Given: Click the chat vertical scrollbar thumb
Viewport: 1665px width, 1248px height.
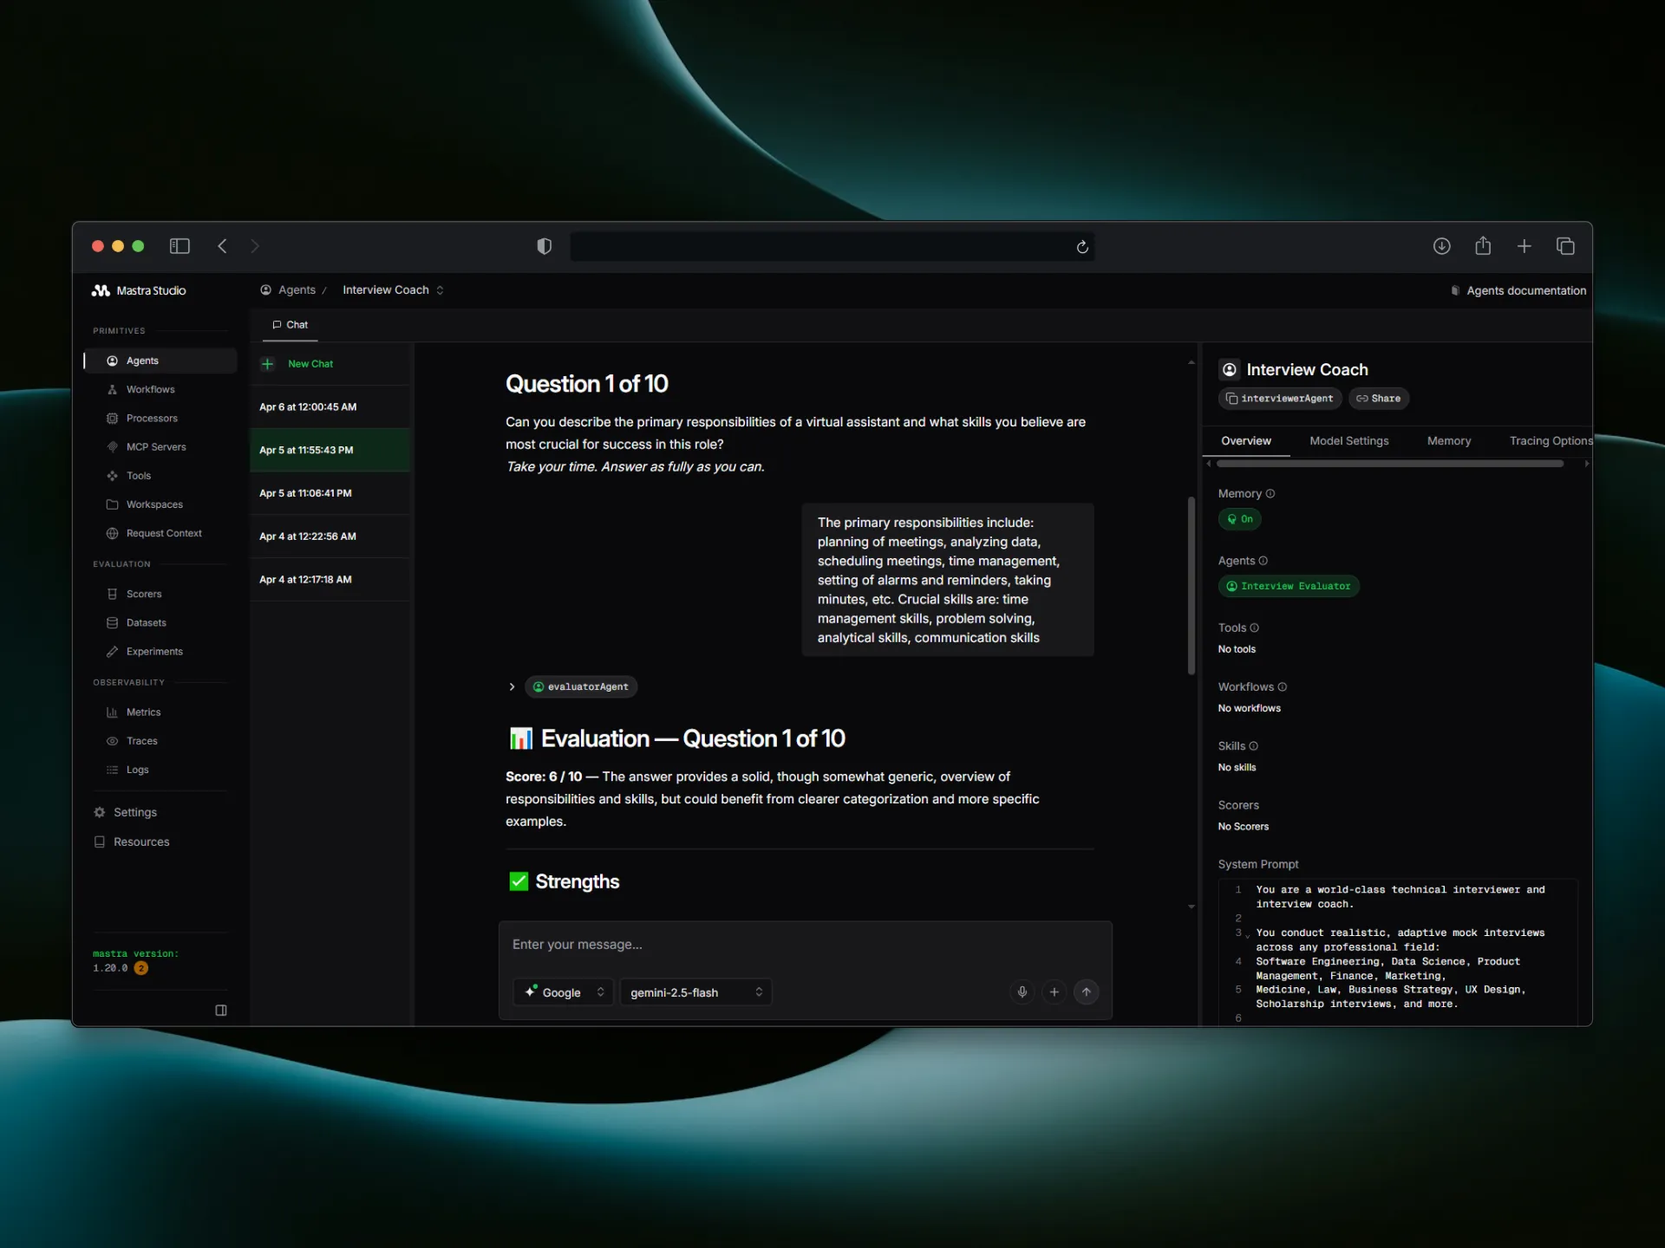Looking at the screenshot, I should [1191, 586].
